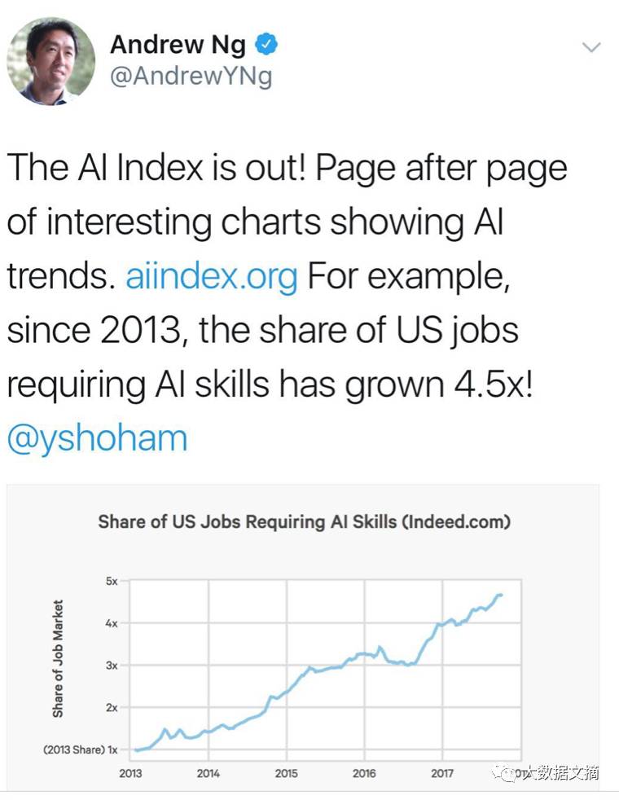Click the 2017 x-axis label
The height and width of the screenshot is (800, 619).
point(441,772)
